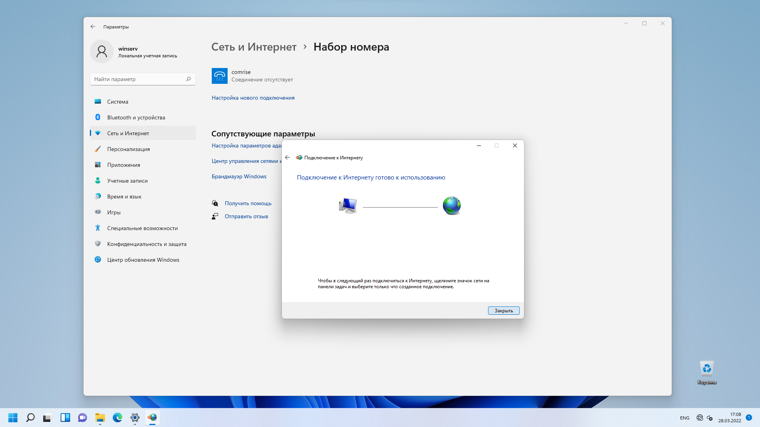Switch to Settings via taskbar gear icon
This screenshot has height=427, width=760.
click(x=135, y=418)
